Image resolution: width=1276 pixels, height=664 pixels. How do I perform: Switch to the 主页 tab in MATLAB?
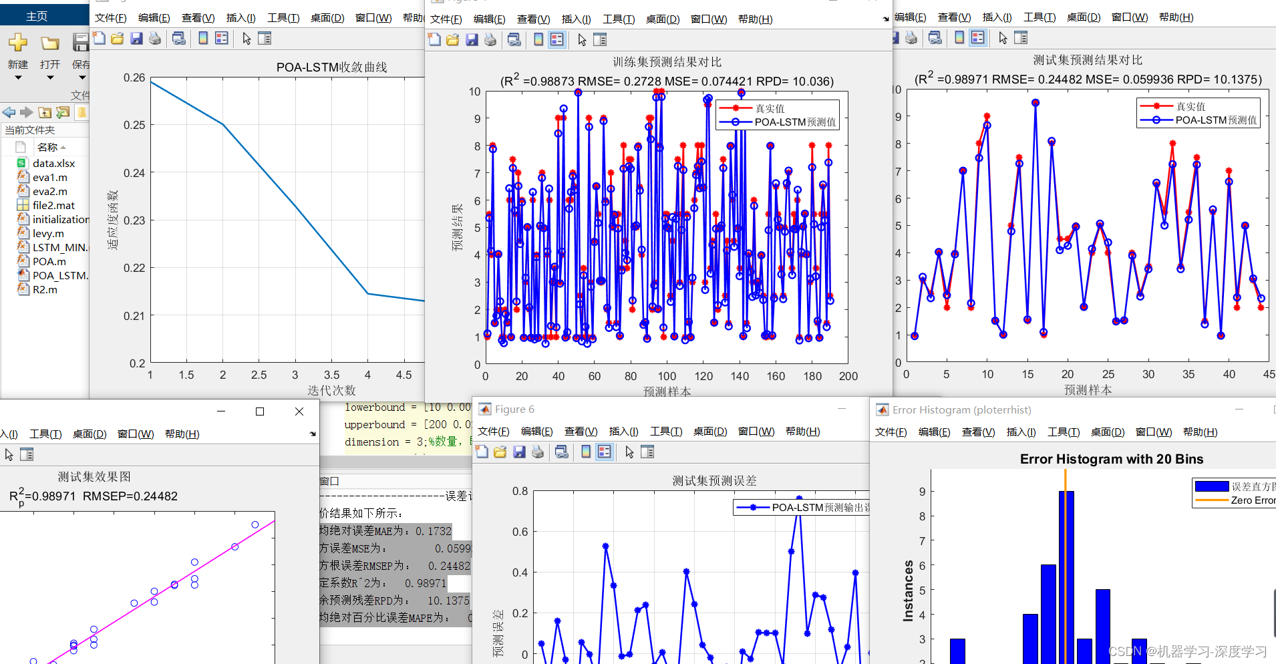point(37,16)
